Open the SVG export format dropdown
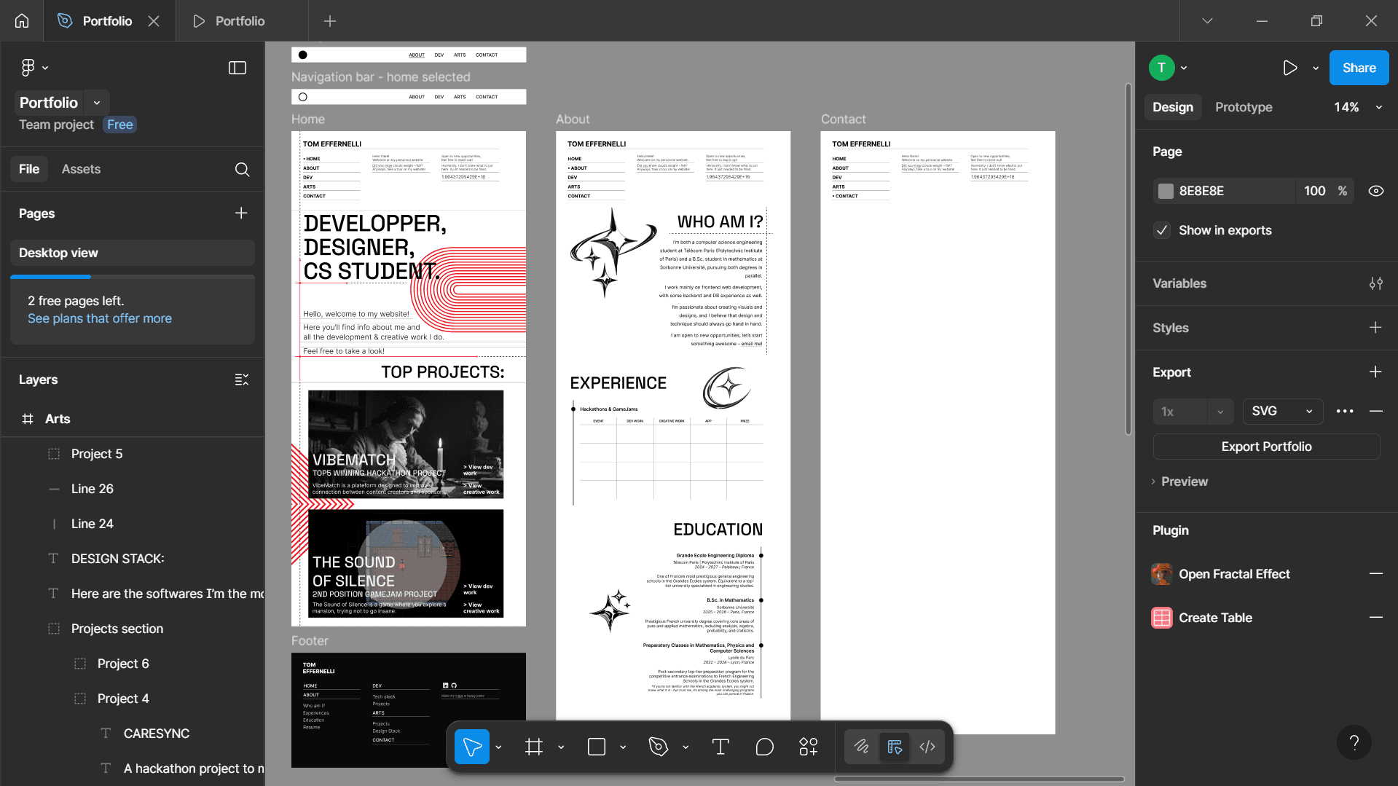 [1282, 411]
